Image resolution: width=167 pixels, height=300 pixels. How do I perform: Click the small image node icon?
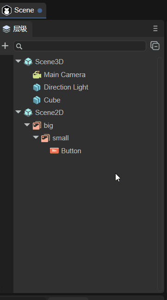[x=46, y=138]
